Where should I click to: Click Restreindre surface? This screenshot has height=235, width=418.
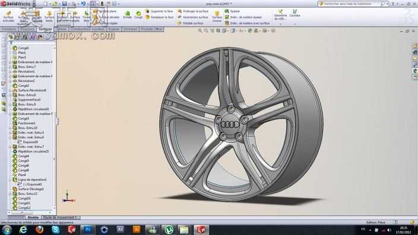point(193,17)
